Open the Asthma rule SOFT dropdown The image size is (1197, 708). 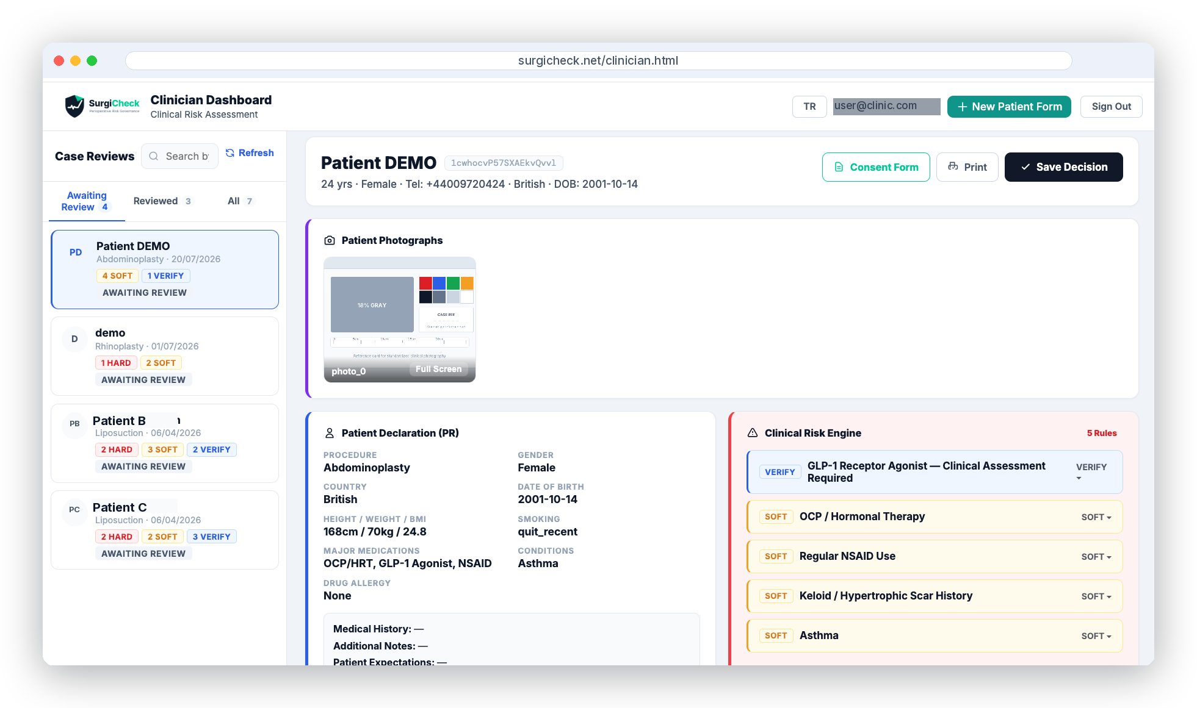(x=1096, y=636)
